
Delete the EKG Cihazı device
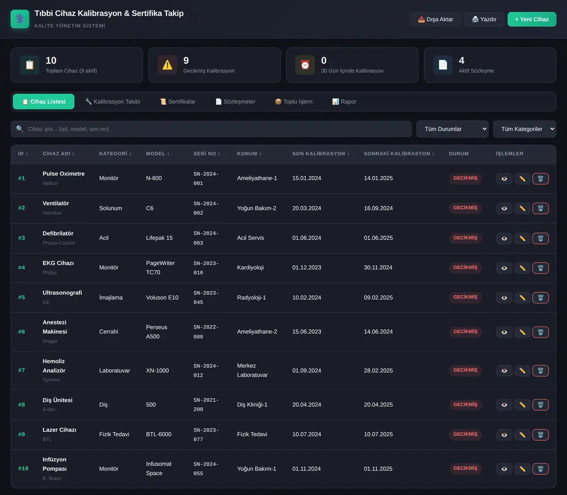(x=541, y=268)
